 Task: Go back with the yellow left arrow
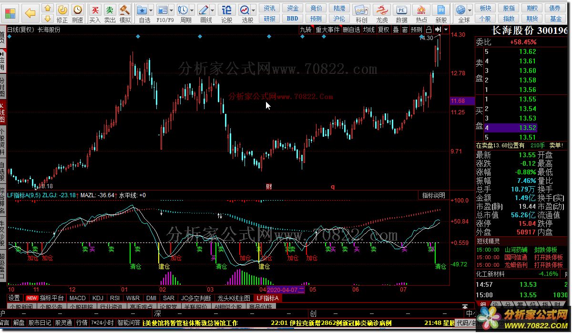click(31, 13)
